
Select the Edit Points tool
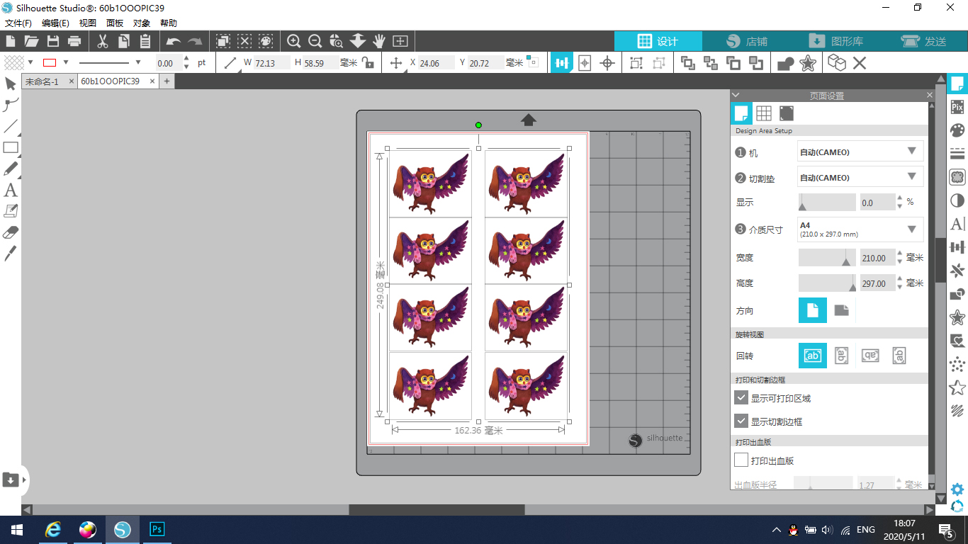(x=11, y=106)
